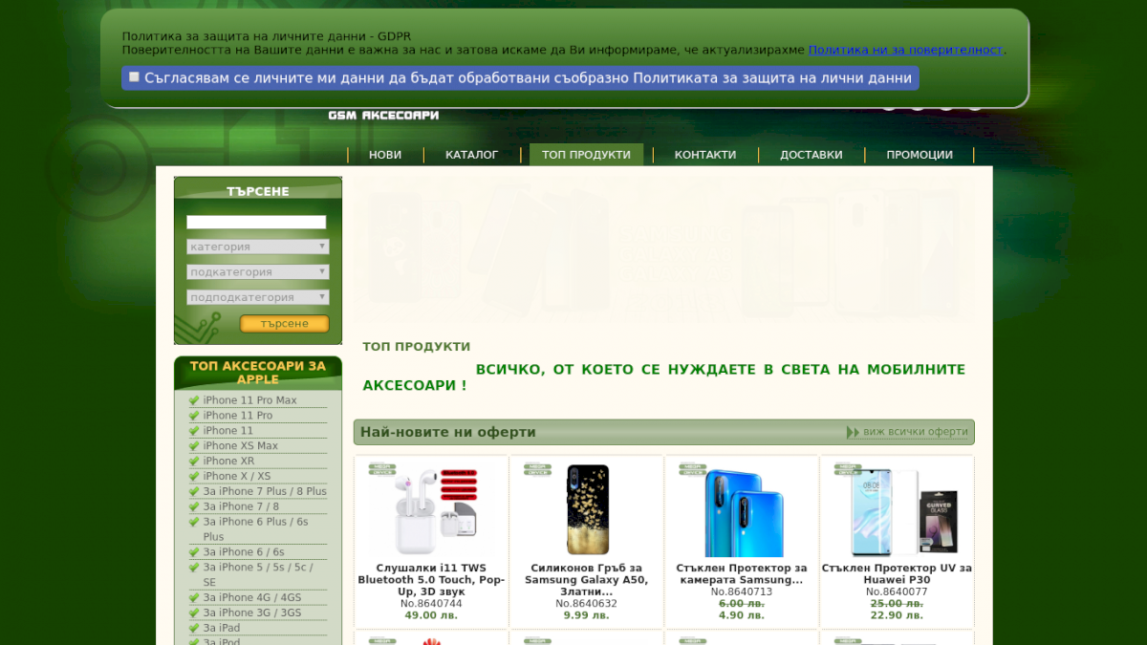Open the виж всички оферти link
The height and width of the screenshot is (645, 1147).
click(916, 432)
